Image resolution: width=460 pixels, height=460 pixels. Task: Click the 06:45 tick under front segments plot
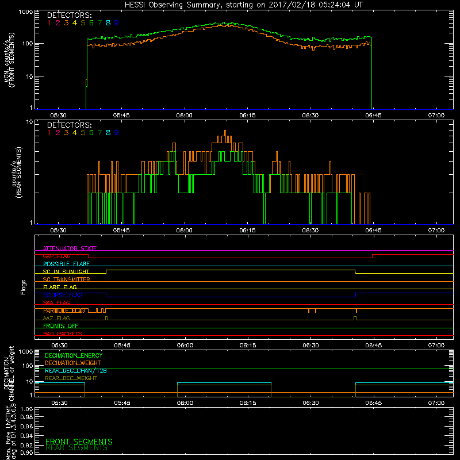click(x=373, y=116)
